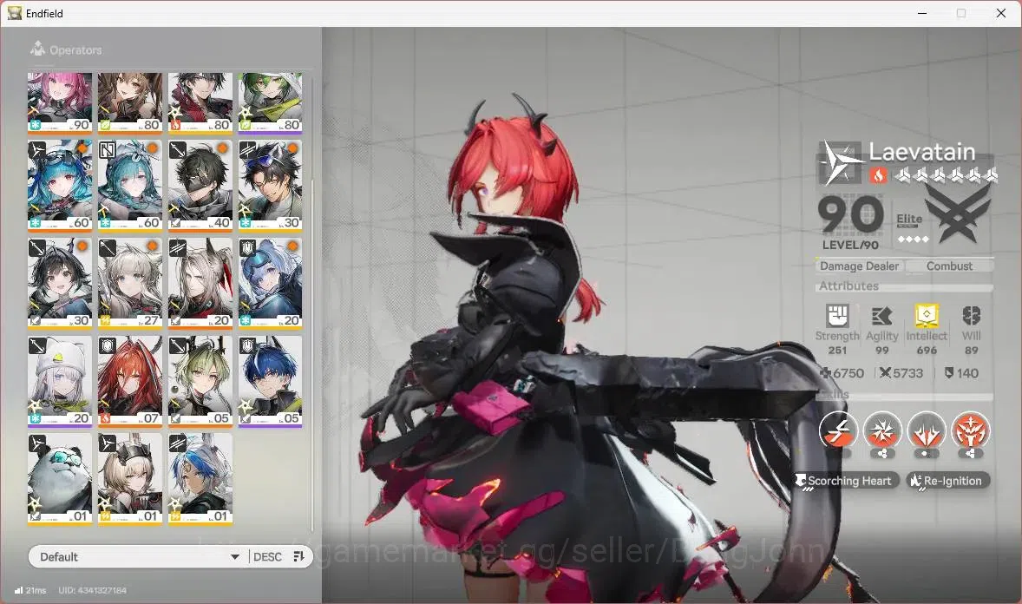Click the Attributes section header

tap(849, 286)
